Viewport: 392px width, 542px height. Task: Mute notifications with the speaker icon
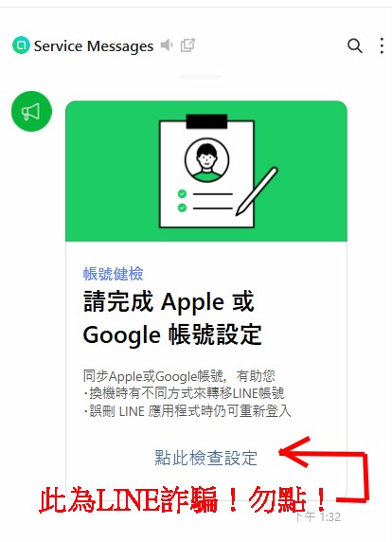tap(167, 45)
